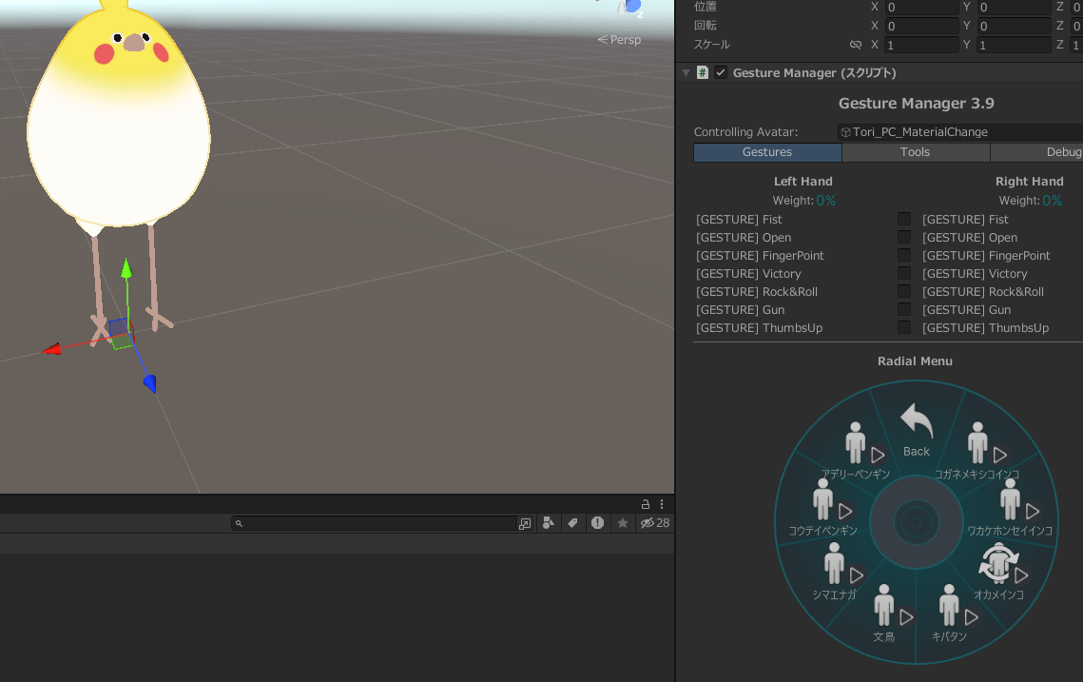Open the panel's three-dot options menu
Screen dimensions: 1083x682
click(662, 504)
